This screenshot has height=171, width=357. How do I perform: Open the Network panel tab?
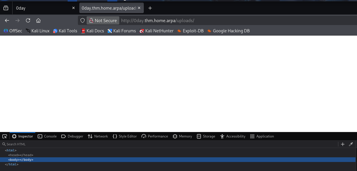click(98, 136)
